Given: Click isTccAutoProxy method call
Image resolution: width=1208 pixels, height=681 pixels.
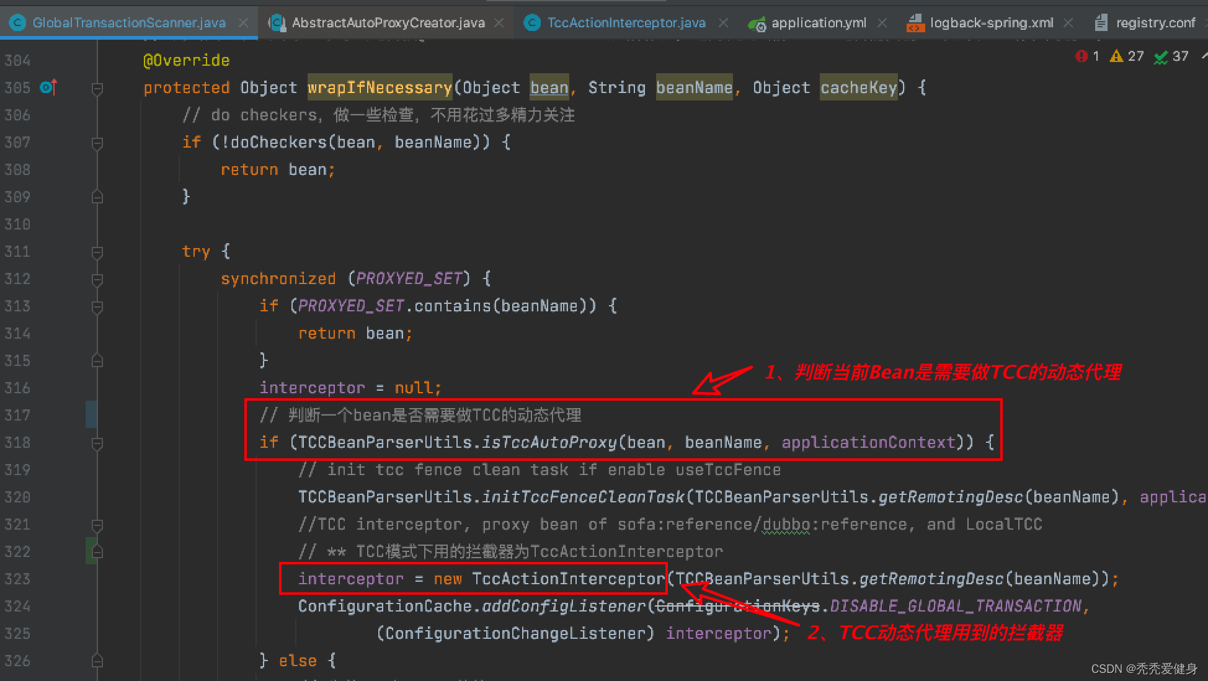Looking at the screenshot, I should point(549,442).
